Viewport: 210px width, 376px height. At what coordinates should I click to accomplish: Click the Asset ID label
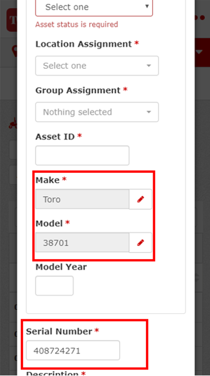[55, 137]
